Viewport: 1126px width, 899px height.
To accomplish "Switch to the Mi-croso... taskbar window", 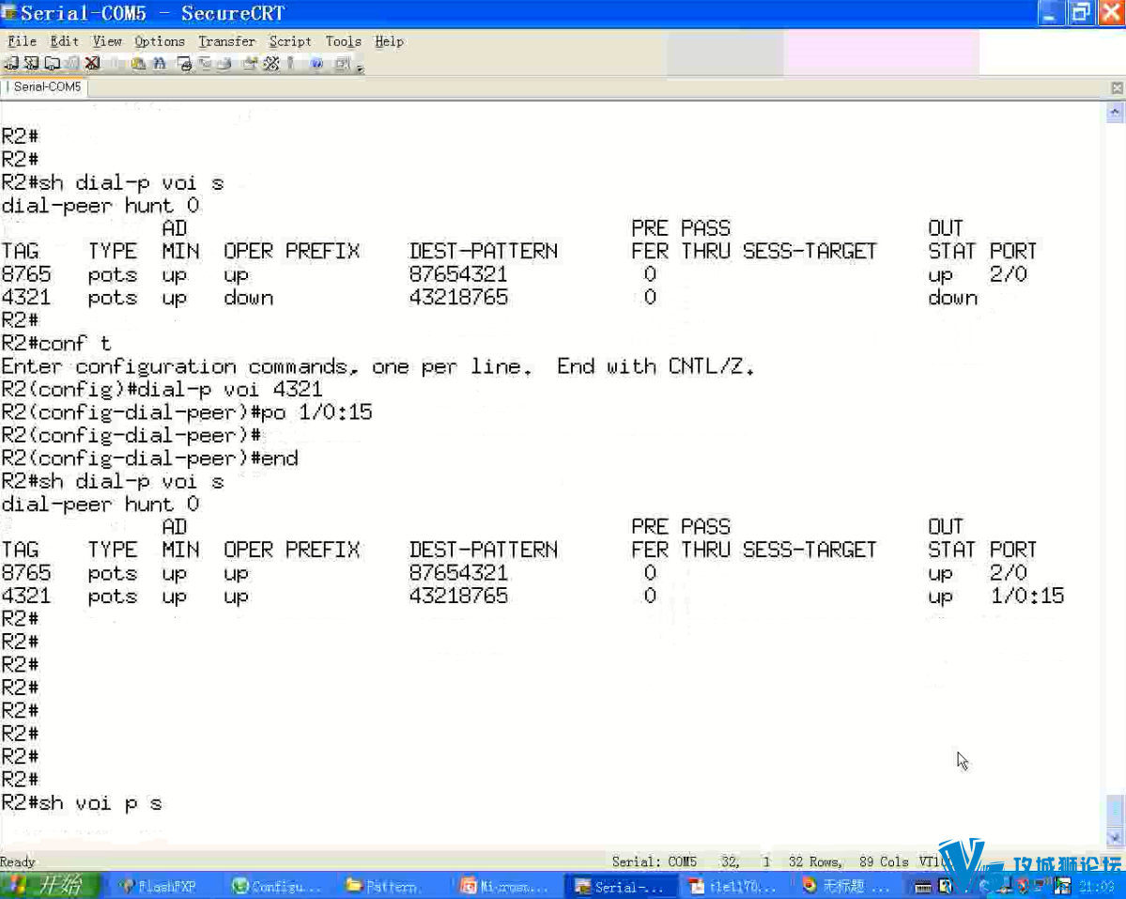I will [505, 886].
